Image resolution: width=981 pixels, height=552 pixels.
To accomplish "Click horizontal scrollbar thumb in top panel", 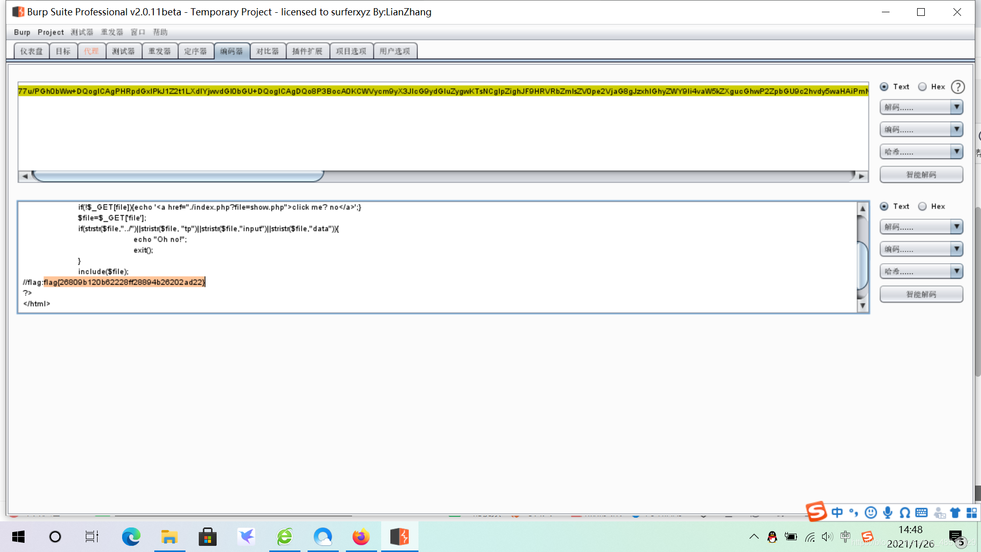I will [x=178, y=176].
